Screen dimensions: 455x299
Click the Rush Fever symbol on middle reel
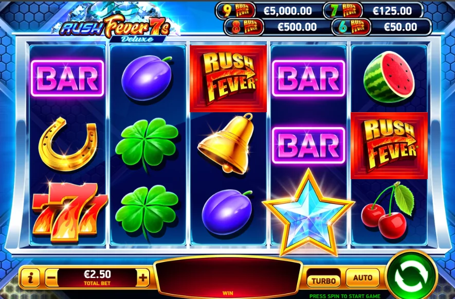point(228,78)
